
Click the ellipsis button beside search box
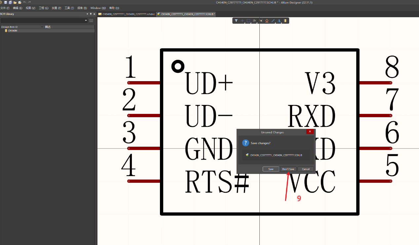click(x=91, y=21)
